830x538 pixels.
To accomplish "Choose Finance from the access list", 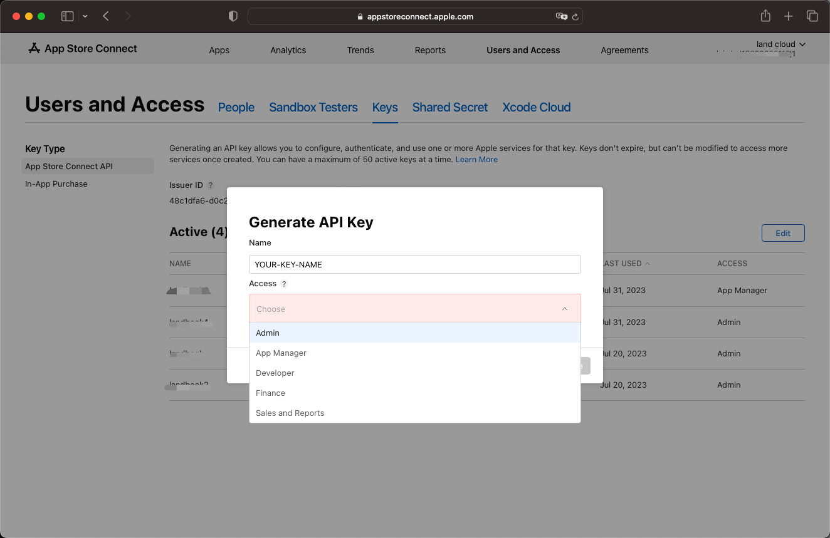I will tap(415, 393).
